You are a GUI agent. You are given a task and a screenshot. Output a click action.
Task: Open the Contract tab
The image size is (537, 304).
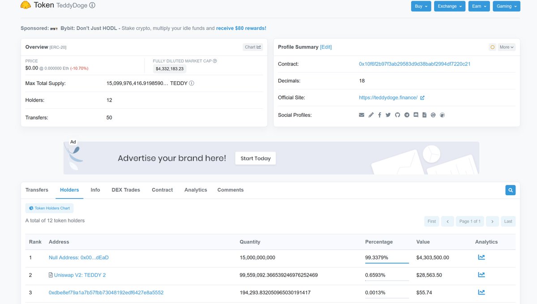tap(162, 190)
